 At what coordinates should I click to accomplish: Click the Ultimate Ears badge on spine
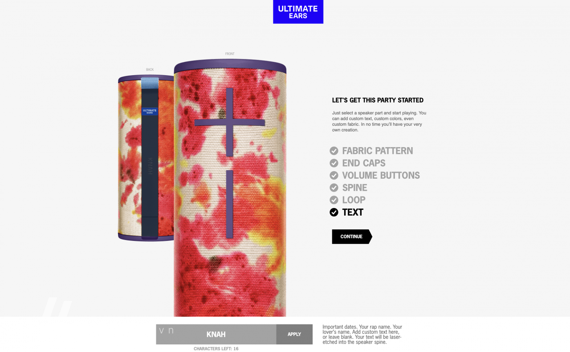point(150,111)
